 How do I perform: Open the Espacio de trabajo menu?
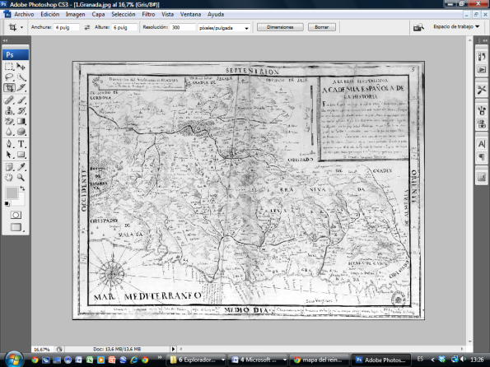click(456, 27)
